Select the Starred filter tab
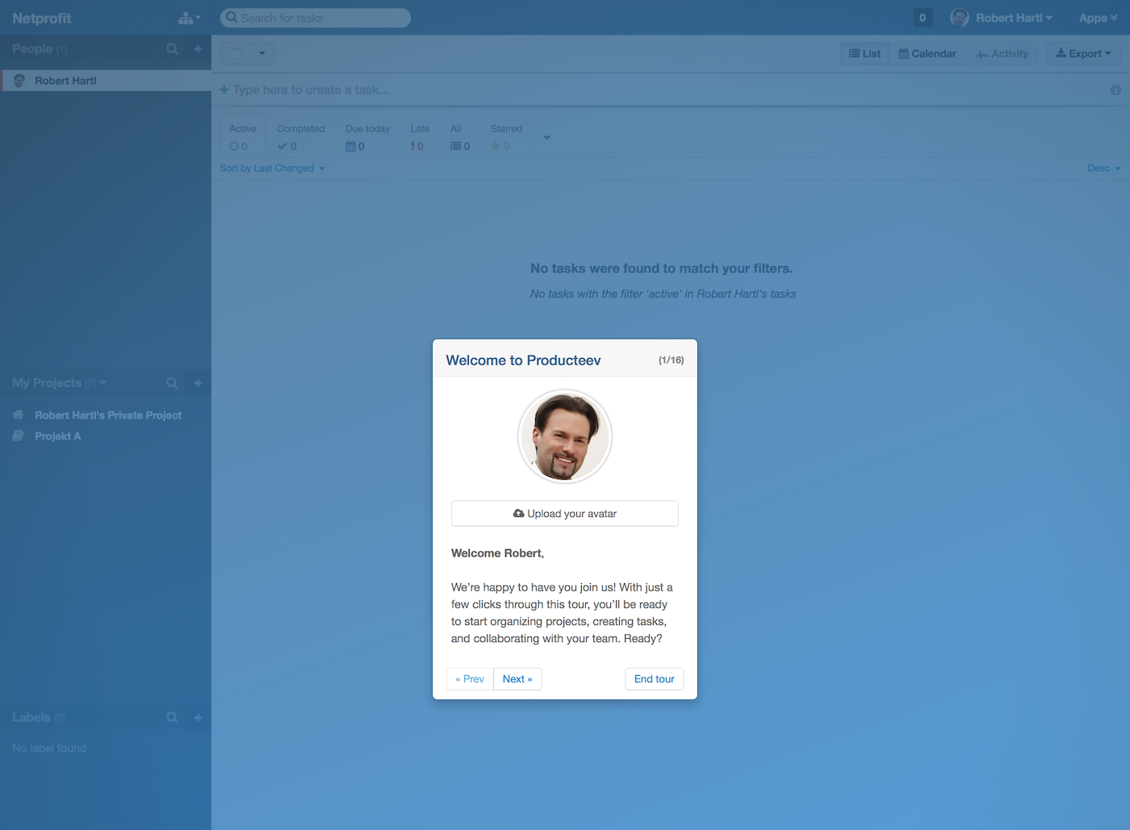This screenshot has height=830, width=1130. coord(506,137)
